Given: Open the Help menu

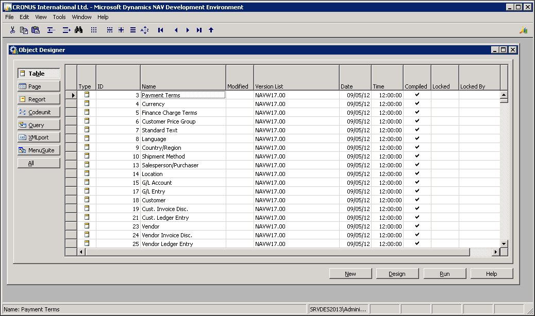Looking at the screenshot, I should pos(103,17).
